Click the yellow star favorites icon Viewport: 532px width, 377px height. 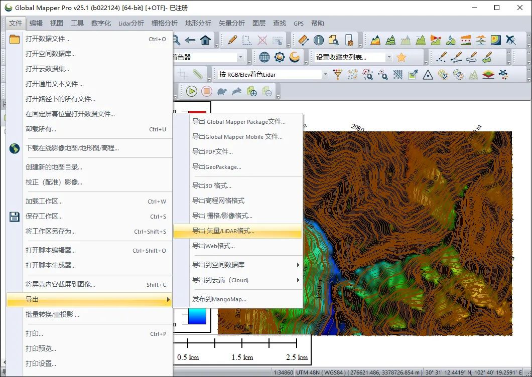pyautogui.click(x=402, y=57)
